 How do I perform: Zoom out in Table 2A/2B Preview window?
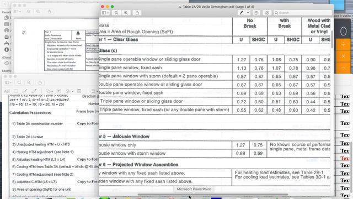[116, 13]
